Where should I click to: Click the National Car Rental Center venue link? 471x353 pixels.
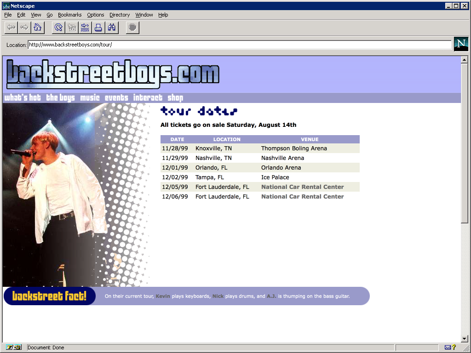click(302, 187)
